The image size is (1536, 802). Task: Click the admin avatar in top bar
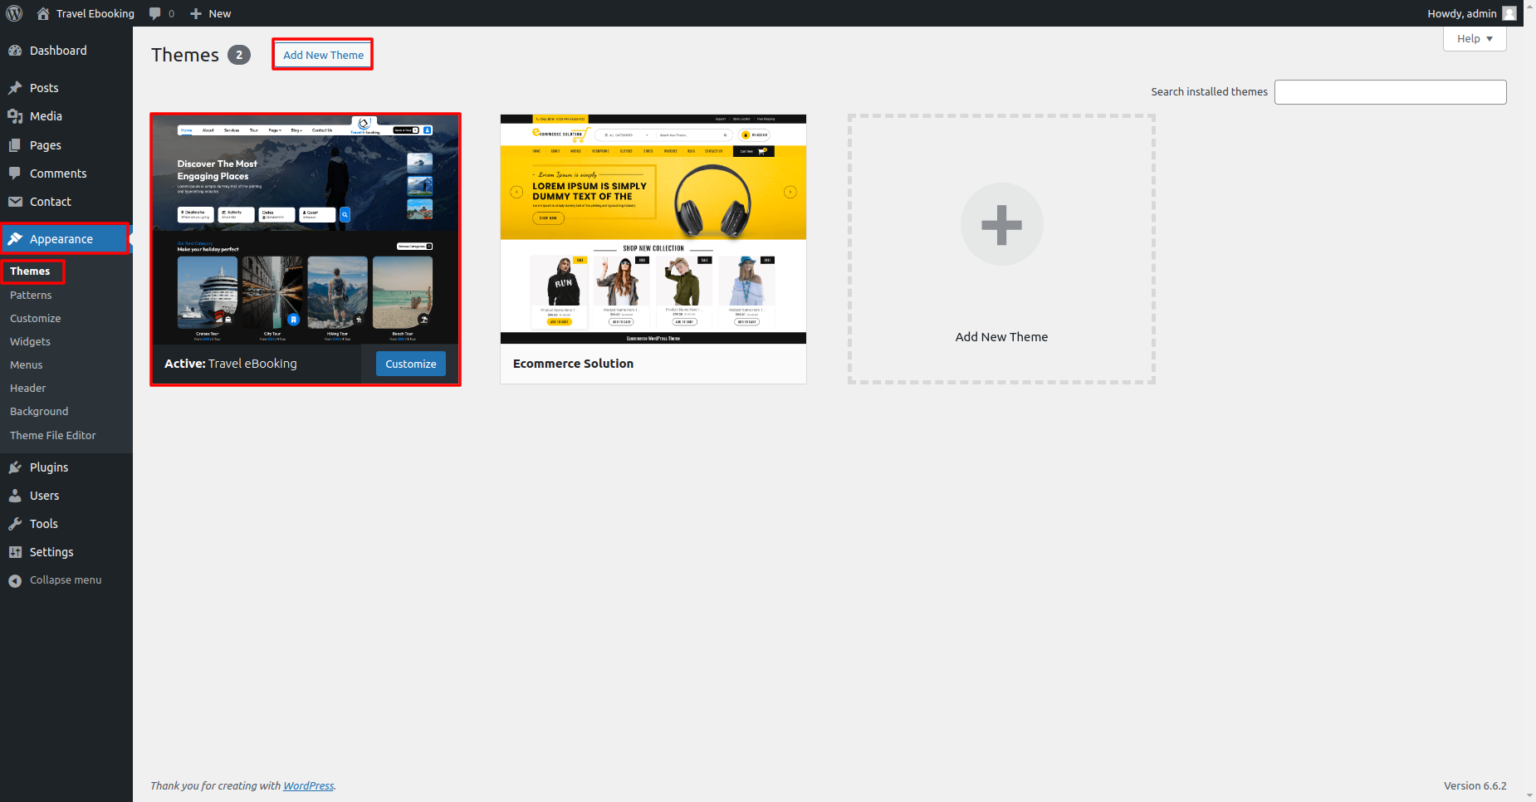click(x=1509, y=13)
